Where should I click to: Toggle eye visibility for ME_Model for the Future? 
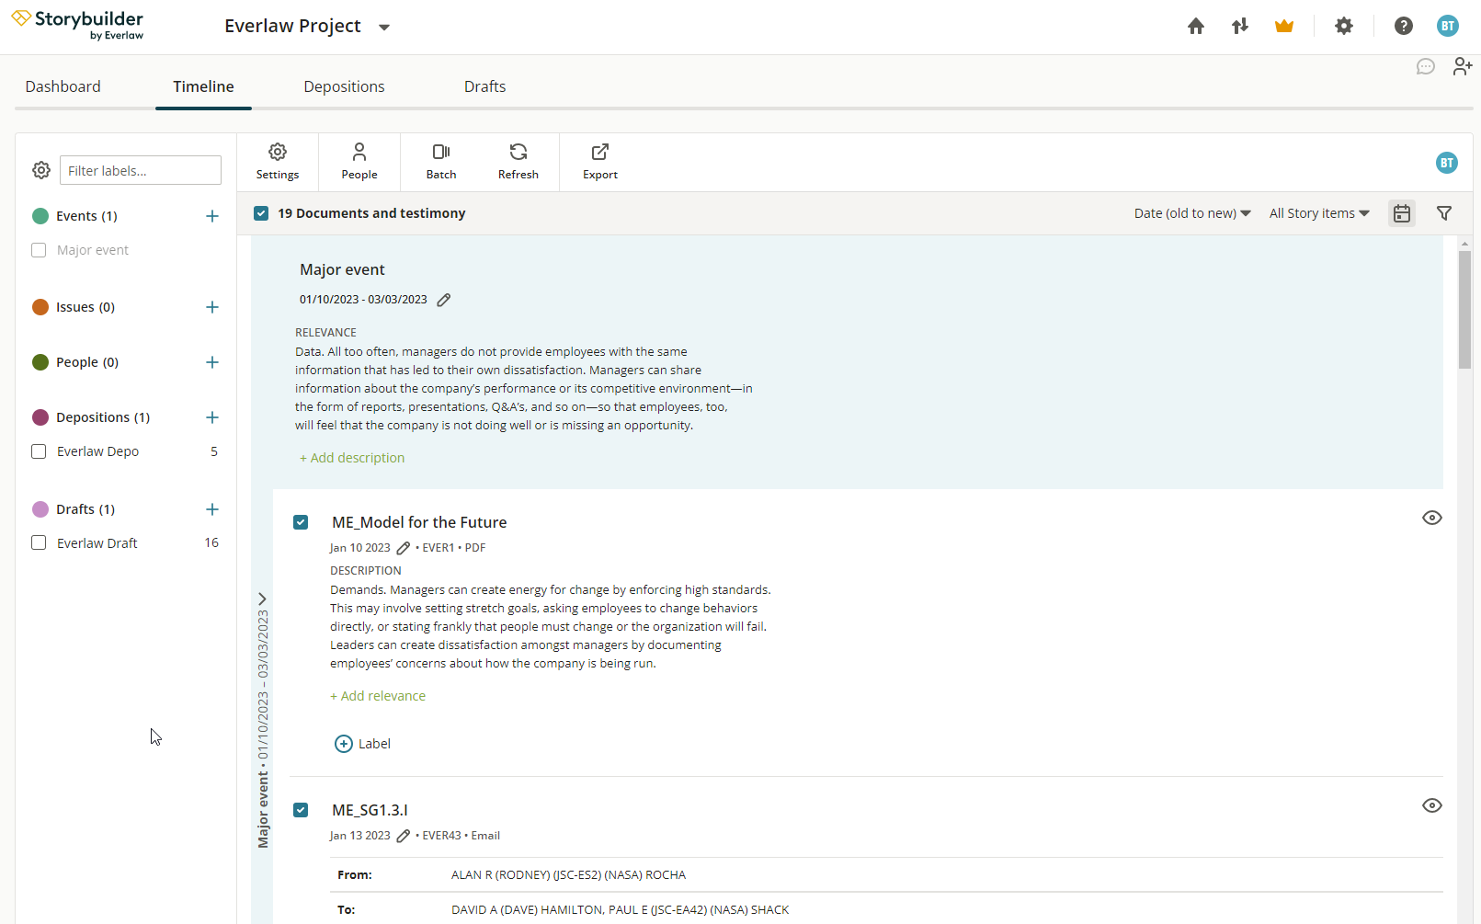tap(1432, 518)
